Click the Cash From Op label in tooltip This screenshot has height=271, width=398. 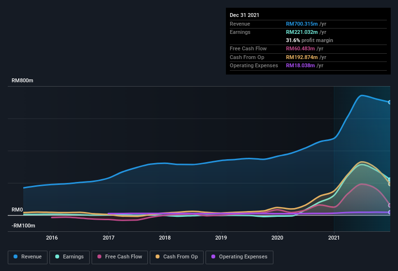click(247, 57)
